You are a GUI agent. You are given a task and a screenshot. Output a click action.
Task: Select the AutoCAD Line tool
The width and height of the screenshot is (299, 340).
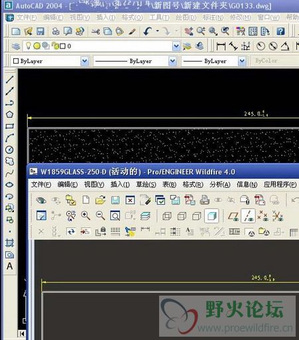(9, 80)
